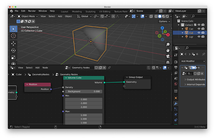Open the Render properties tab
Image resolution: width=215 pixels, height=139 pixels.
176,62
